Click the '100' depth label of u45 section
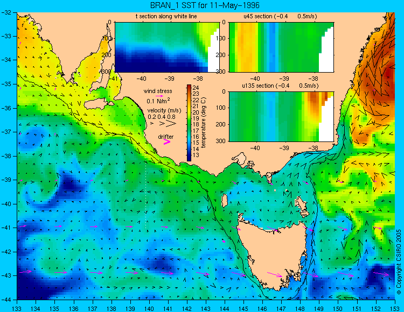This screenshot has width=404, height=312. 221,38
